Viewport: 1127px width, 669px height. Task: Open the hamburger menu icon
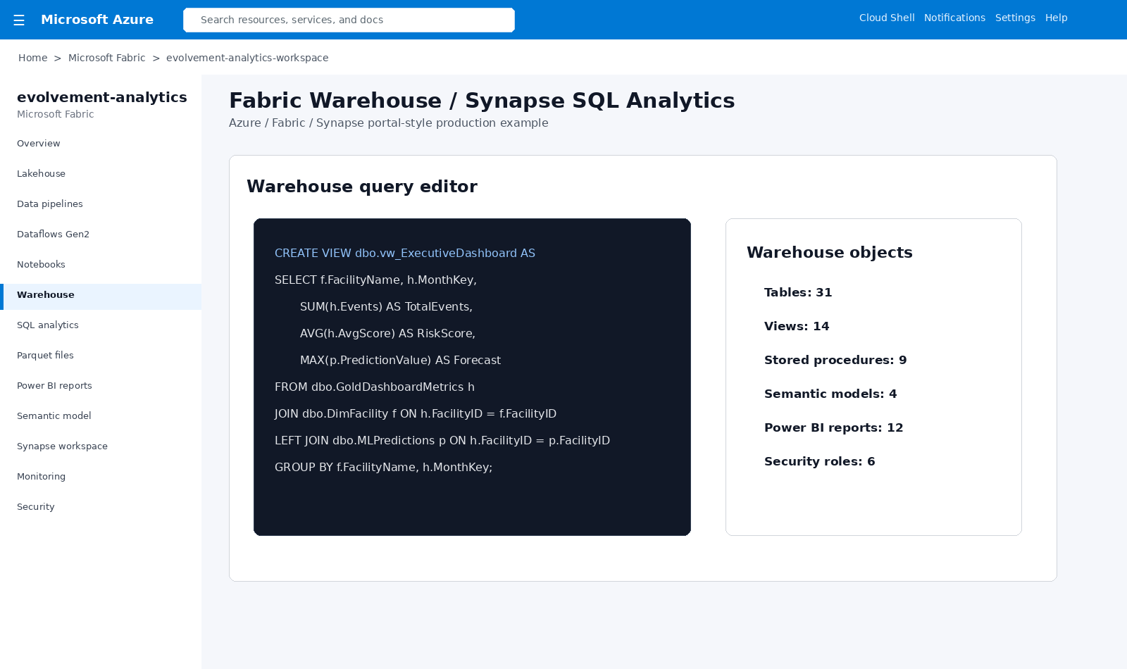coord(19,20)
